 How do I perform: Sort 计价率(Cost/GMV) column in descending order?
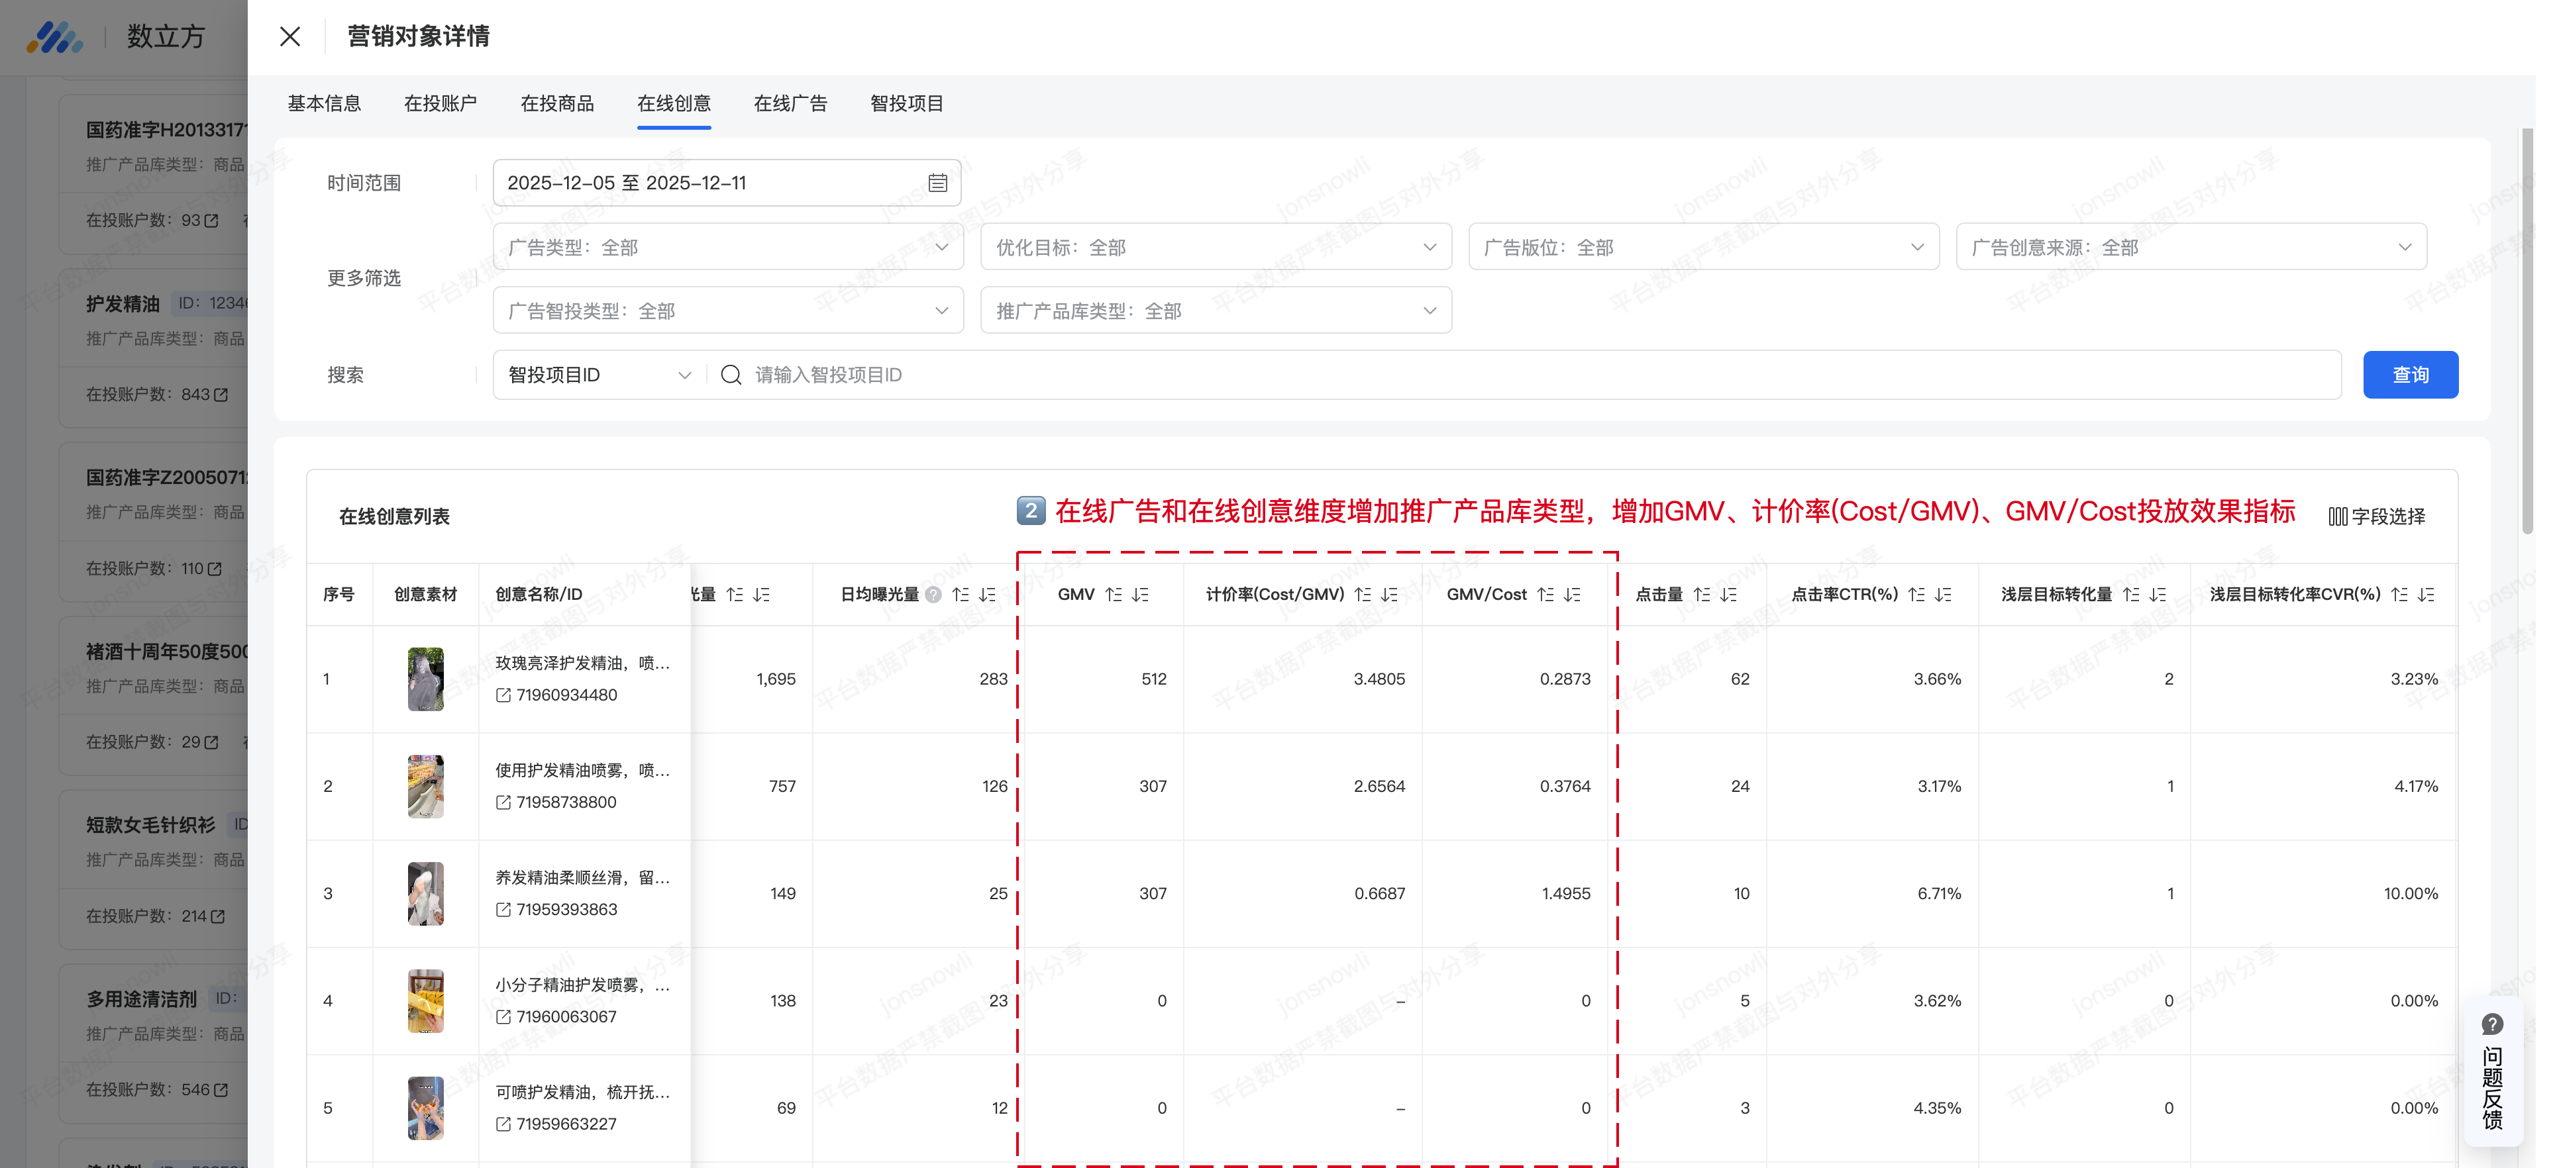(1390, 595)
